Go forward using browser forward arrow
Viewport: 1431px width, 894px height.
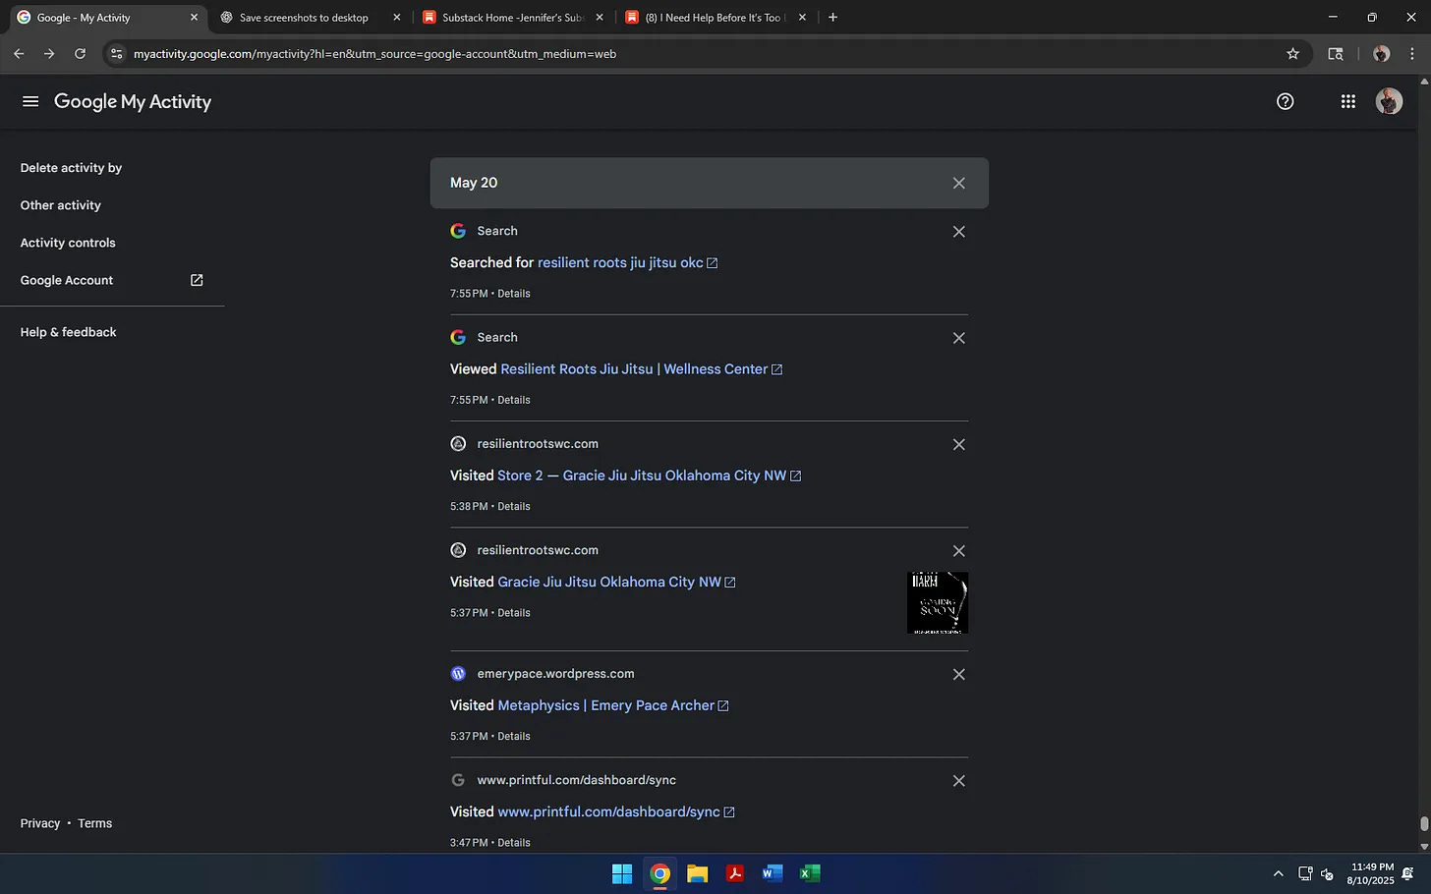pos(49,54)
